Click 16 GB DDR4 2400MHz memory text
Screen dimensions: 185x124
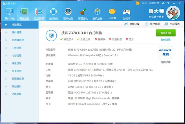coord(86,75)
